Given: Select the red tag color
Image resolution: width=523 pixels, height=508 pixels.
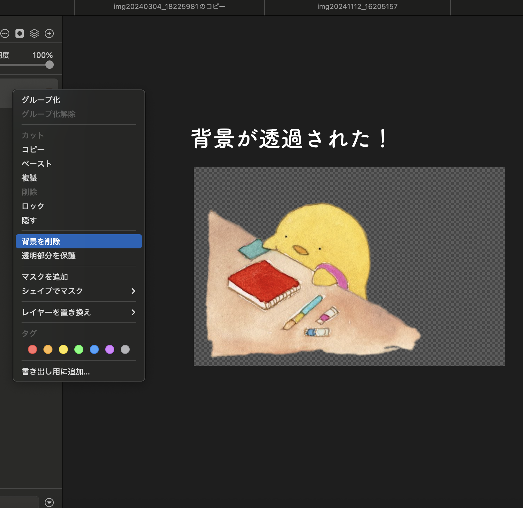Looking at the screenshot, I should (x=33, y=349).
